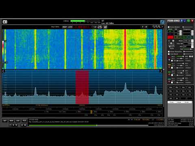Click the stop control beside pause
Screen dimensions: 195x146
click(25, 125)
